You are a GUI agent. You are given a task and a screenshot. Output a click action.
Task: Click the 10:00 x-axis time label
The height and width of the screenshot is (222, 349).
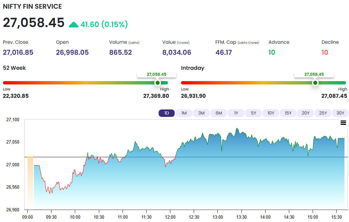tap(75, 217)
